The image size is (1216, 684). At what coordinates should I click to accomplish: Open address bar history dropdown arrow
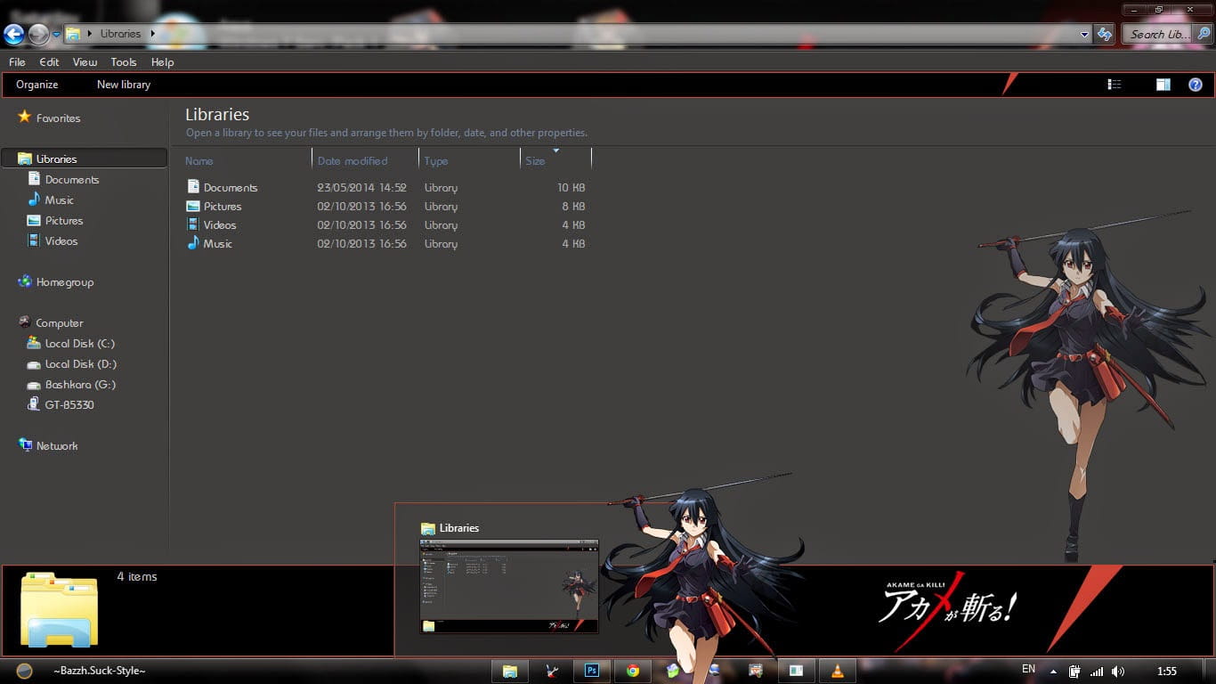coord(1084,35)
